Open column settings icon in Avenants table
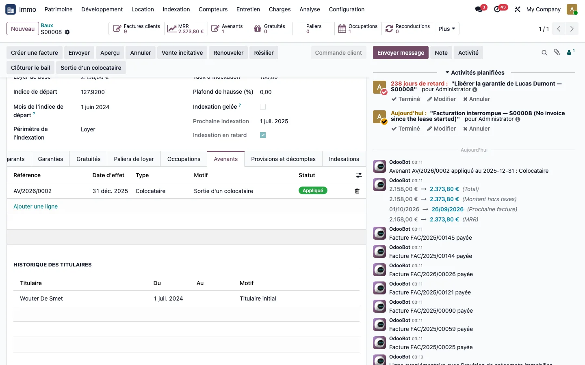 359,175
